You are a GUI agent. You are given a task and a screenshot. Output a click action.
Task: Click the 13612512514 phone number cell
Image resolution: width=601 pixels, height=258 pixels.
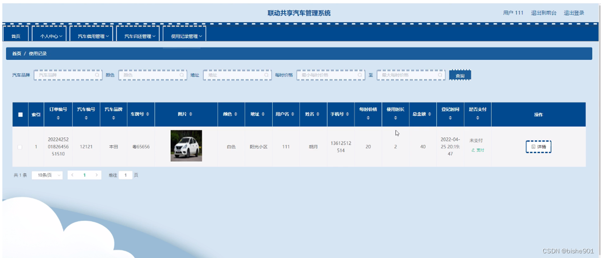coord(341,147)
